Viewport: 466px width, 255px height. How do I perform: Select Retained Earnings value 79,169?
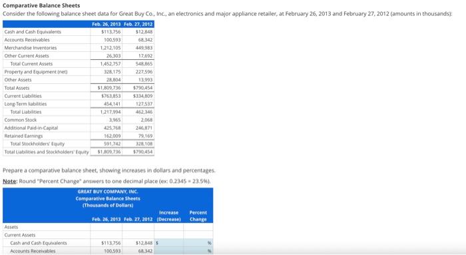(x=146, y=136)
